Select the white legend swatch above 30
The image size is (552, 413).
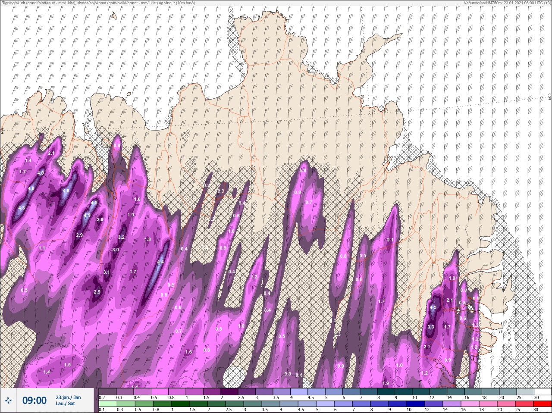[543, 392]
